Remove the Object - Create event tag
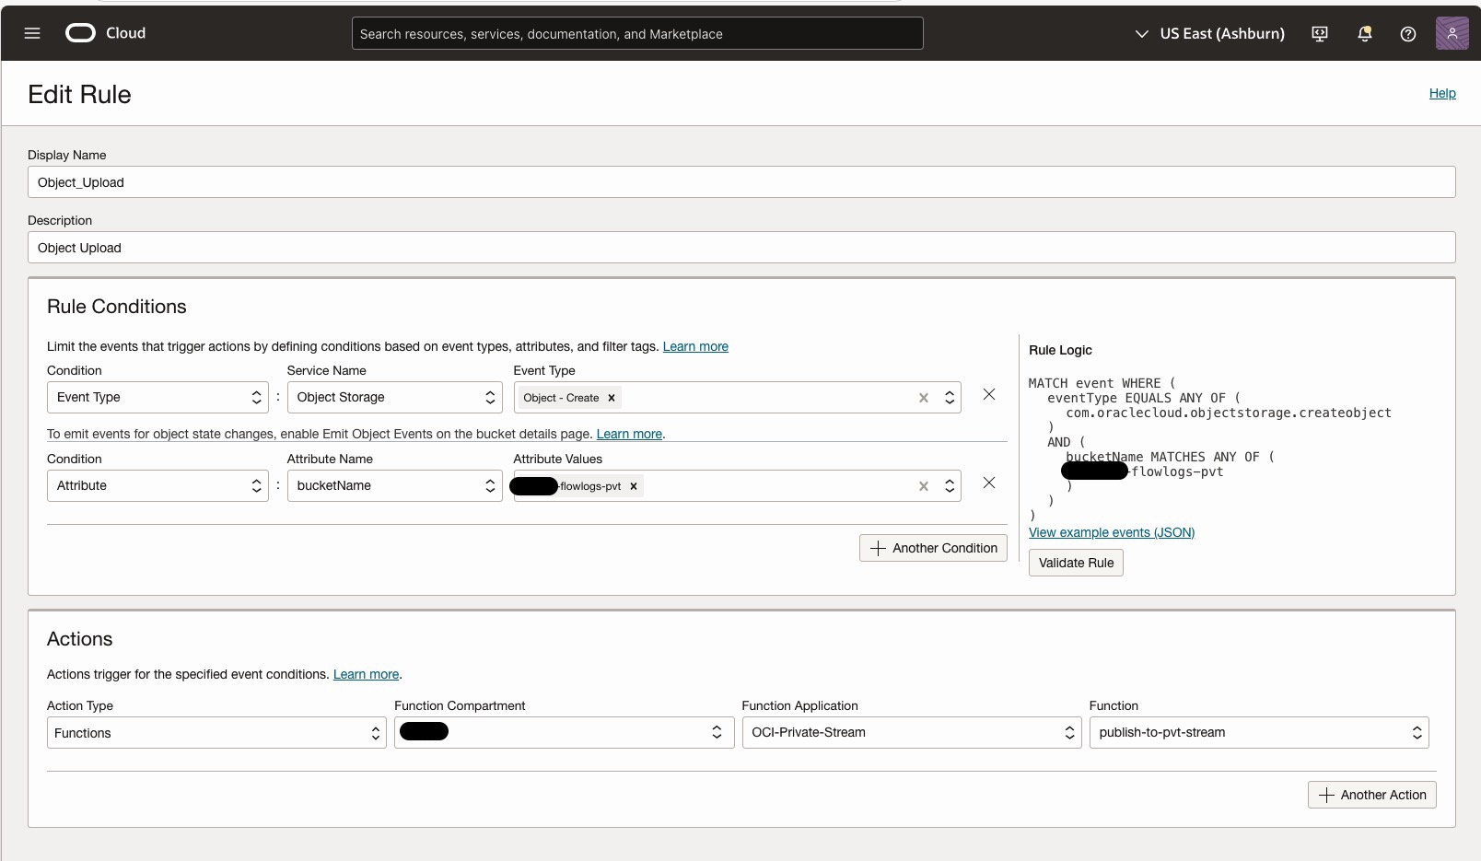Image resolution: width=1481 pixels, height=861 pixels. (x=611, y=398)
